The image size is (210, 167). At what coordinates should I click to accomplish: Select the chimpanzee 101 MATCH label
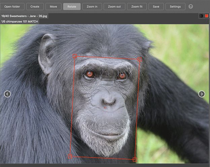pos(22,22)
